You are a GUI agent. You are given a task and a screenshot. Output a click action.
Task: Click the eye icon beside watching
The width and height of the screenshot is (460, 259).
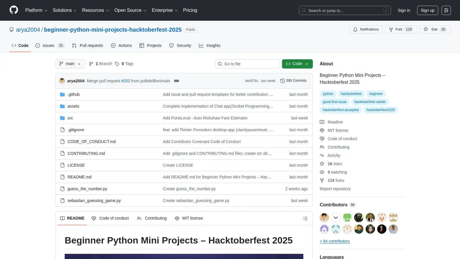tap(322, 172)
